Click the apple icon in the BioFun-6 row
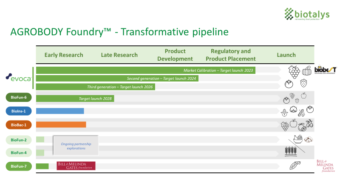Viewport: 340px width, 191px height. pos(303,95)
